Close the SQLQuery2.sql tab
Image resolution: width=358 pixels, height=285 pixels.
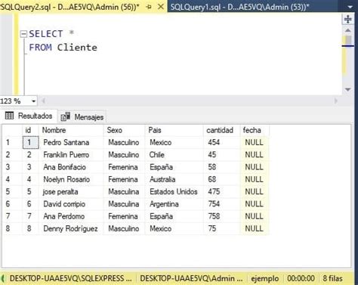click(x=160, y=7)
